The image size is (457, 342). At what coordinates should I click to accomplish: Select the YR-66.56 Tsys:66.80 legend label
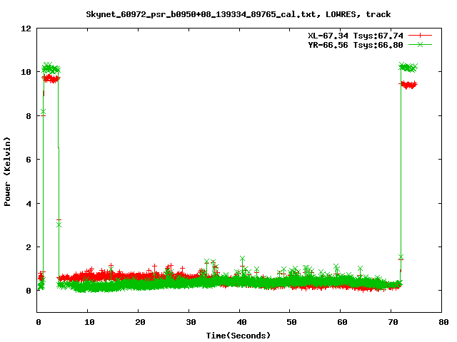pos(351,44)
